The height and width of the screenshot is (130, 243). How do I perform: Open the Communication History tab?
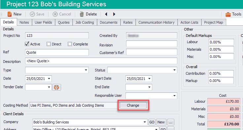pos(156,22)
